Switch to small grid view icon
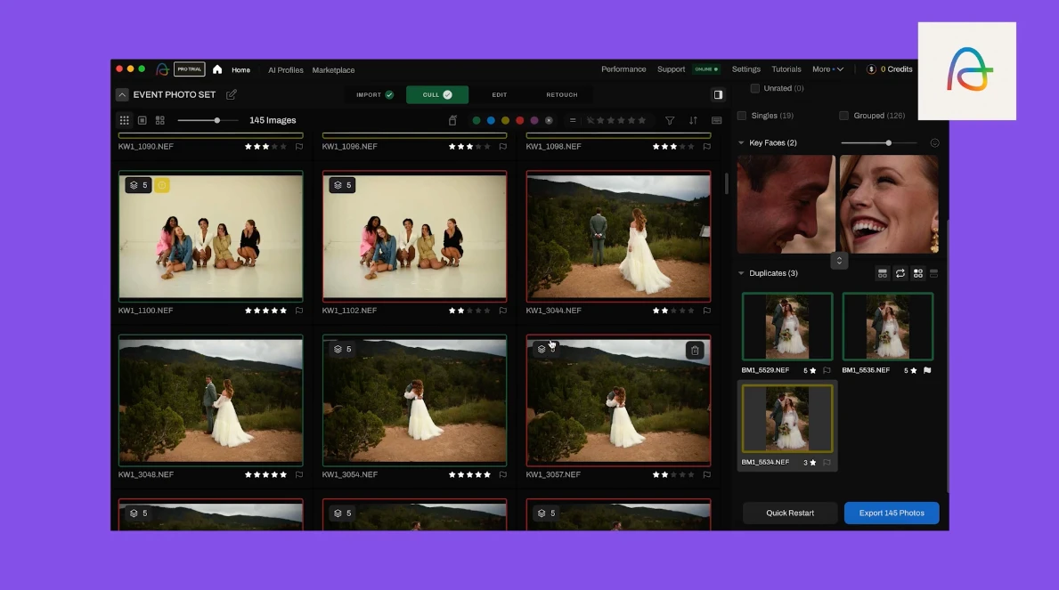Screen dimensions: 1059x590 click(x=125, y=120)
